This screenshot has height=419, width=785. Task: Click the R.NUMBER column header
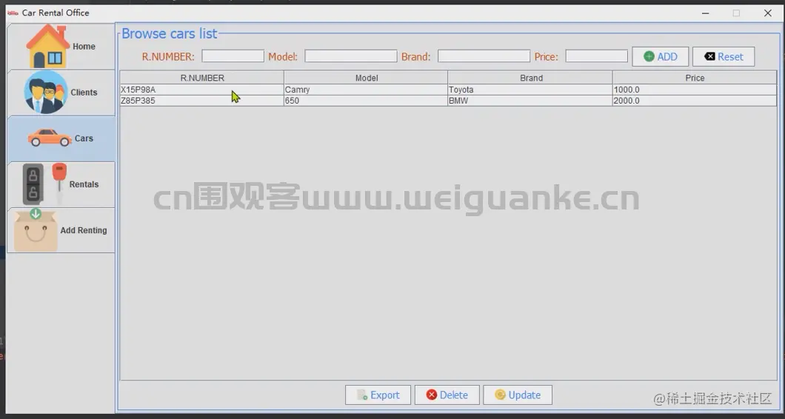click(202, 78)
